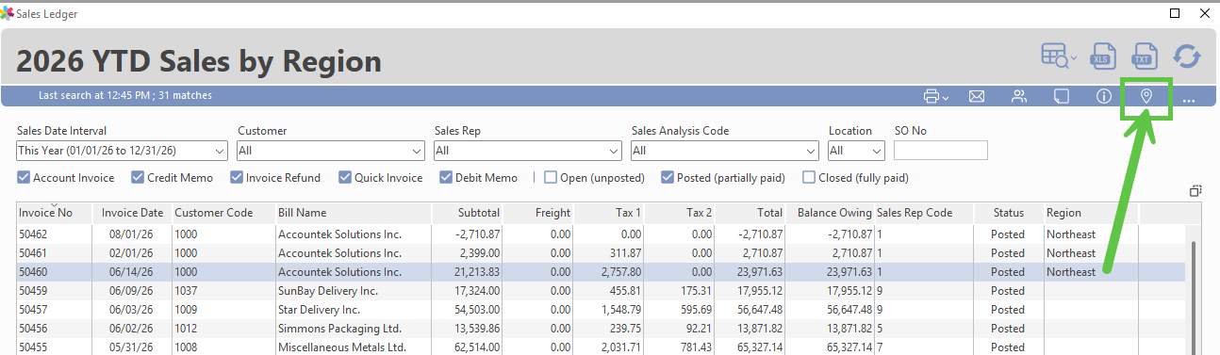The image size is (1220, 355).
Task: Export results to TXT file
Action: [x=1145, y=56]
